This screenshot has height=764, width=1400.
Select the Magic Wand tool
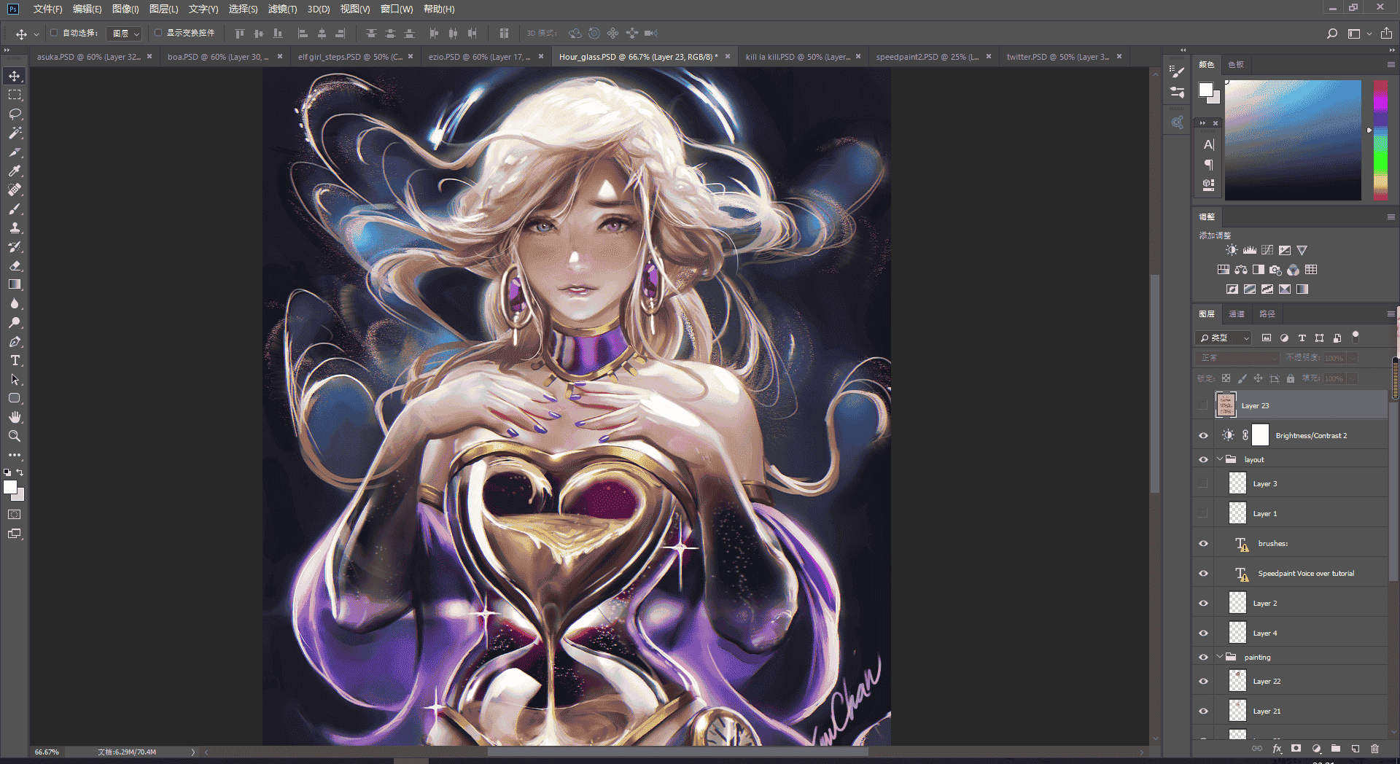pos(15,133)
